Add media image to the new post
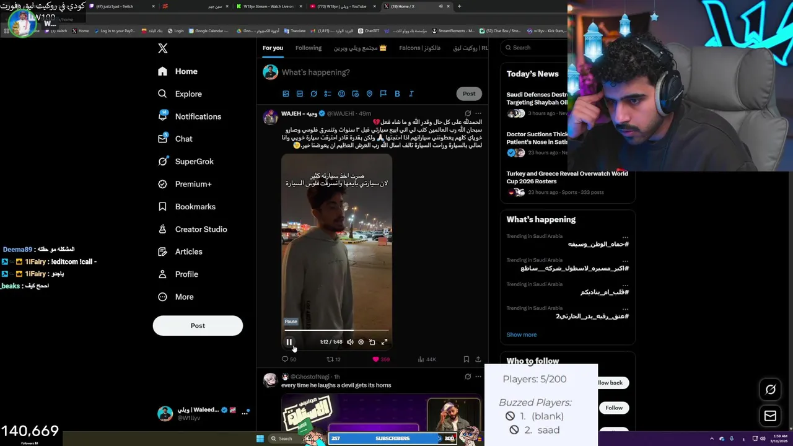 (x=286, y=94)
